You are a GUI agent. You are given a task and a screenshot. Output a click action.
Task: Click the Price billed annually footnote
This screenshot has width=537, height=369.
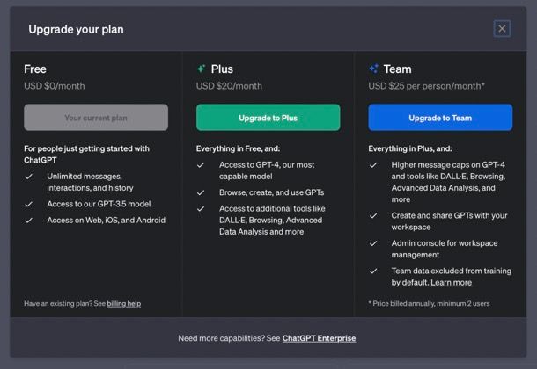[x=429, y=303]
